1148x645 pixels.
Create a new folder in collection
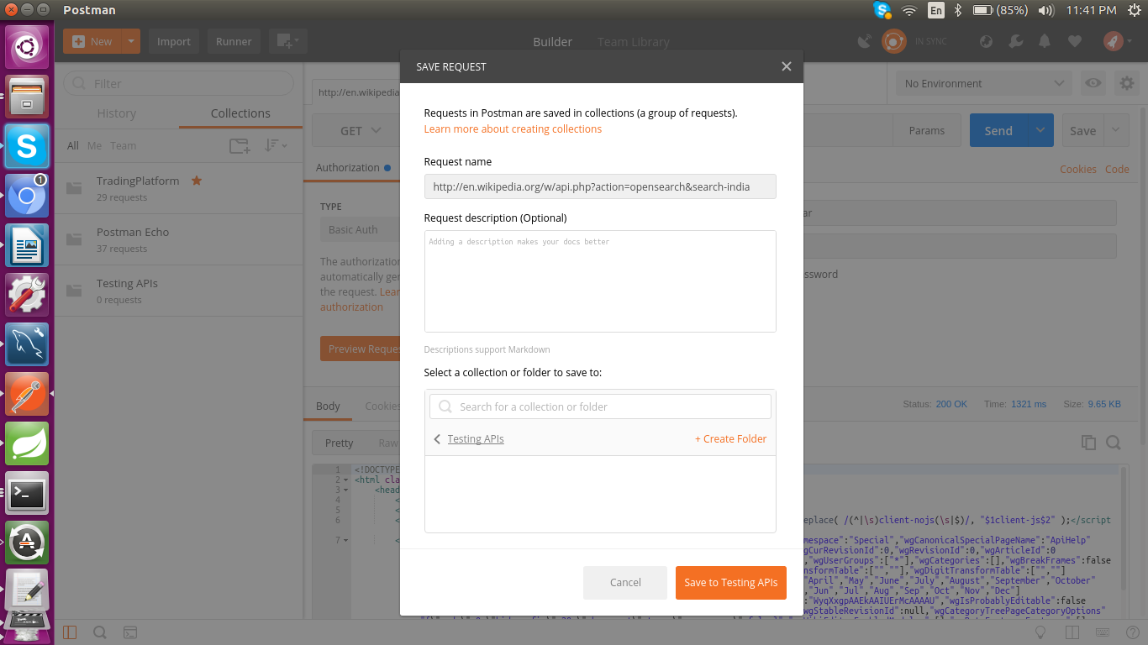click(x=730, y=439)
